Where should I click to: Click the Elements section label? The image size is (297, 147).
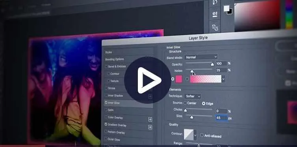tap(175, 90)
